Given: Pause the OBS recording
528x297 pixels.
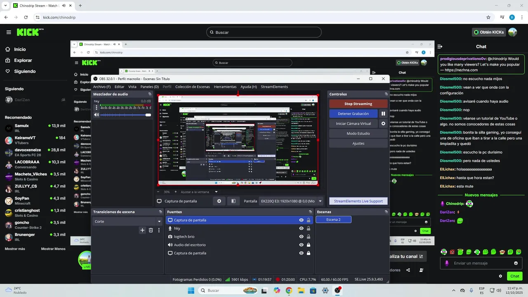Looking at the screenshot, I should pyautogui.click(x=383, y=113).
